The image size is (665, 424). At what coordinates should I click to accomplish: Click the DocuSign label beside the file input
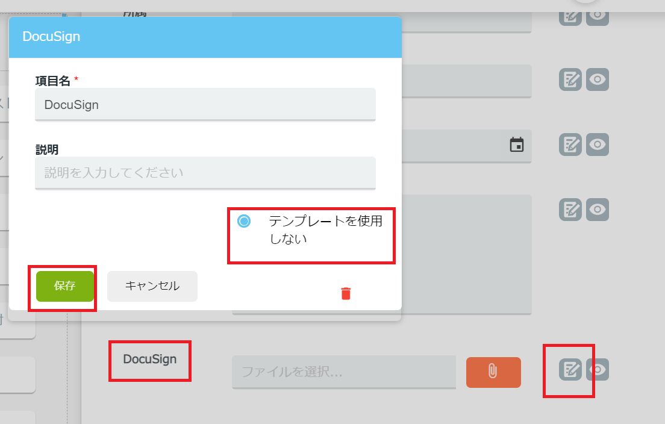150,359
